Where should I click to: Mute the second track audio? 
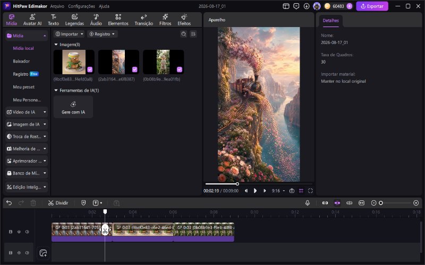point(28,253)
